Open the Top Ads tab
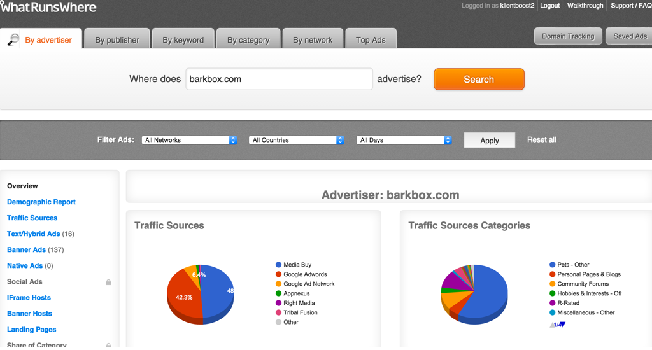652x350 pixels. click(x=371, y=39)
